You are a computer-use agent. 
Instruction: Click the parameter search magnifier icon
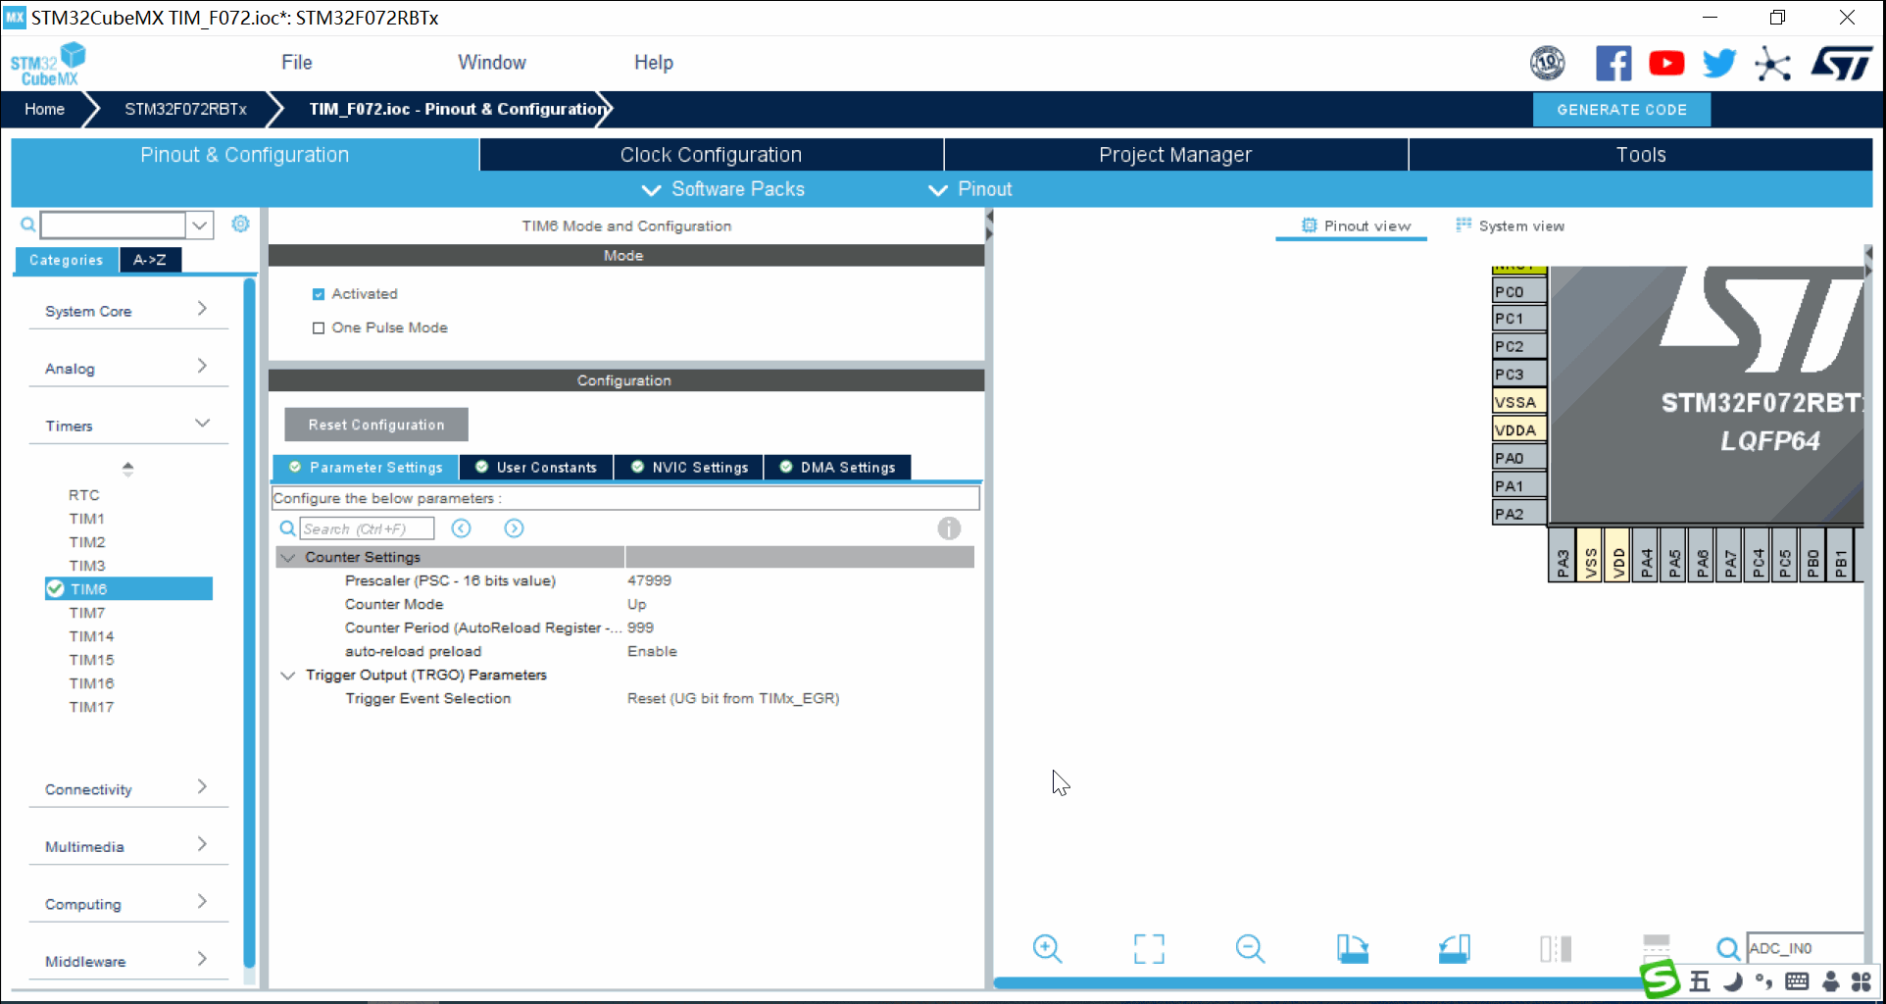(x=287, y=528)
